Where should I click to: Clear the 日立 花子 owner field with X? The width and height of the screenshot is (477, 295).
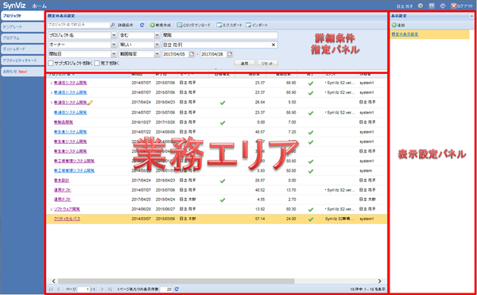pyautogui.click(x=273, y=45)
